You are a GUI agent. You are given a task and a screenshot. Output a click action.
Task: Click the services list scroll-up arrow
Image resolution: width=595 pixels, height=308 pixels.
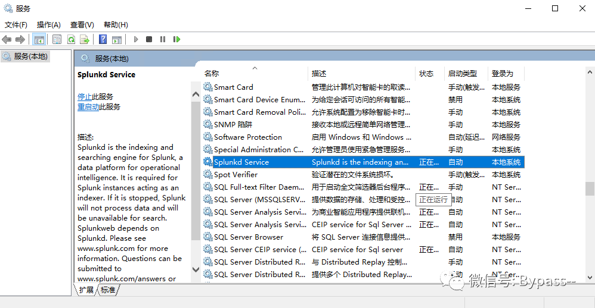[590, 72]
